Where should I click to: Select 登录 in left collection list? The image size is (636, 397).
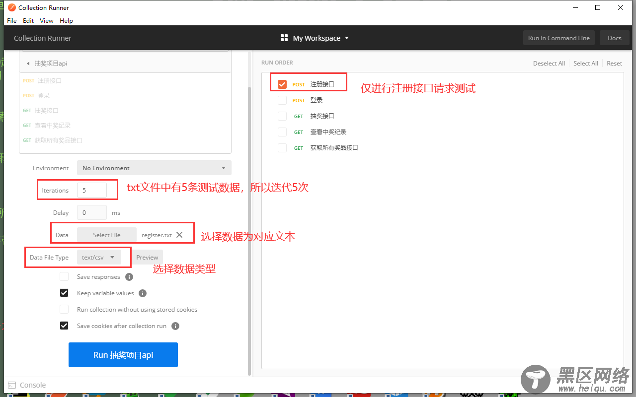44,95
